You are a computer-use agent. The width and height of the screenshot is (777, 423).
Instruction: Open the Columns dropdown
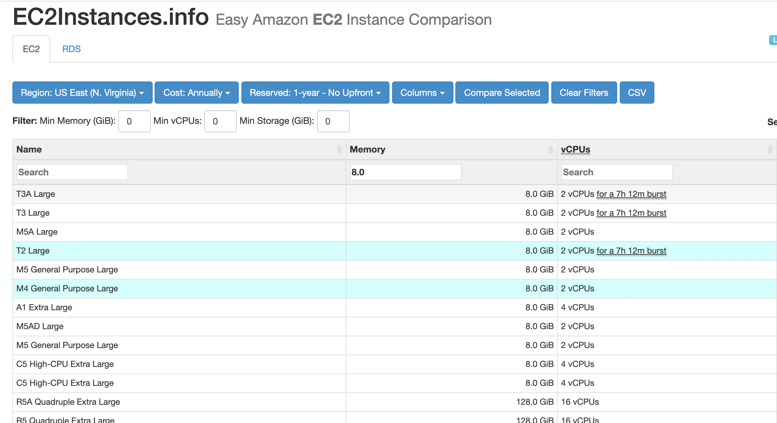(422, 93)
